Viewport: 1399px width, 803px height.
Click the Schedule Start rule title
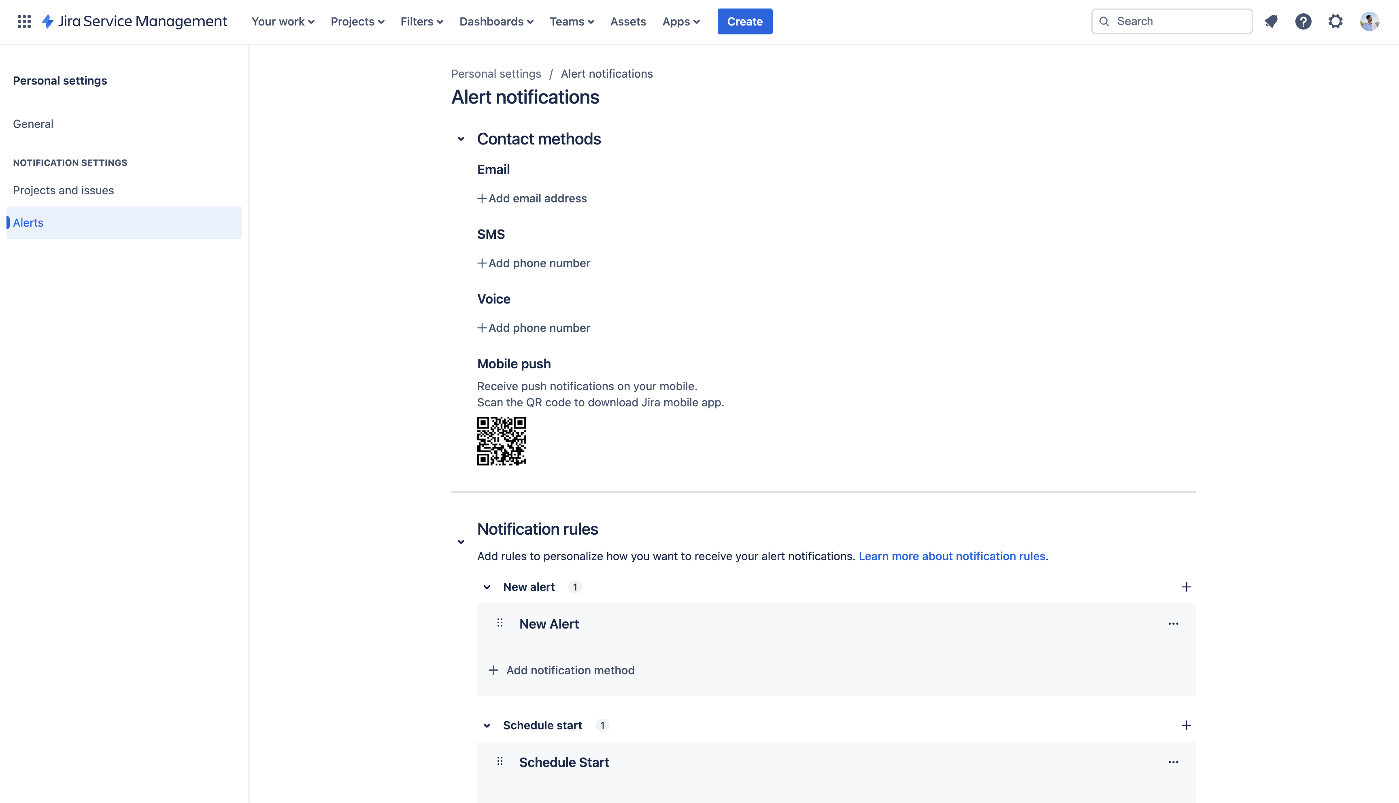(563, 763)
